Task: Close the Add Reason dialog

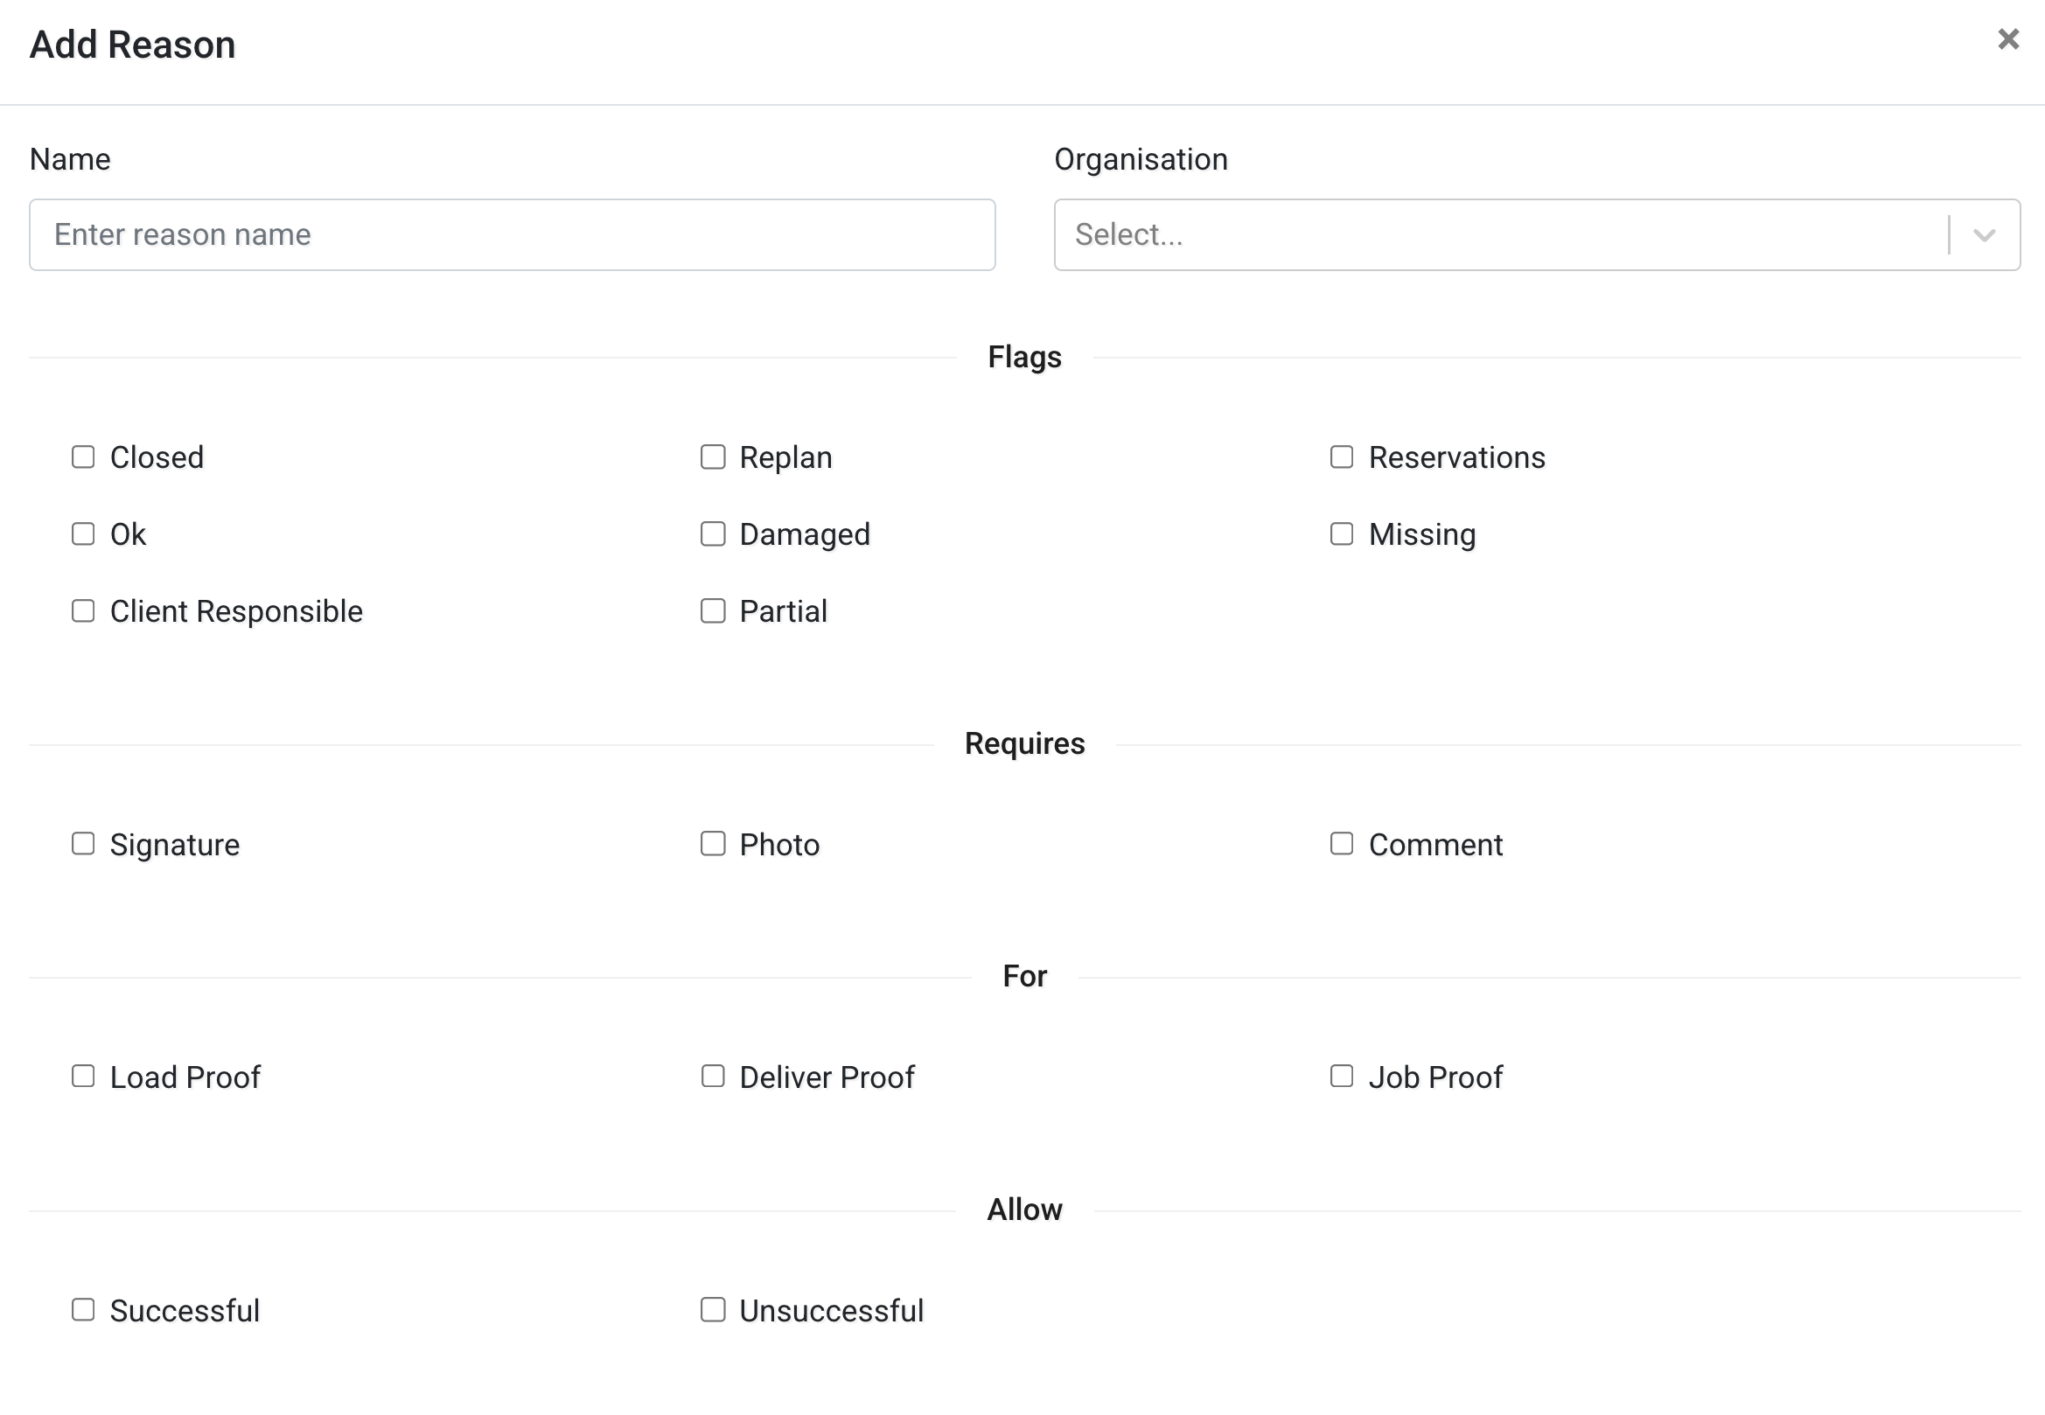Action: pyautogui.click(x=2007, y=39)
